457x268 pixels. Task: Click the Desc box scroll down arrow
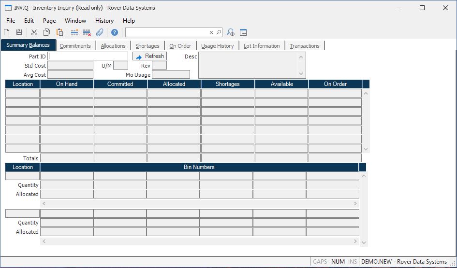[302, 74]
